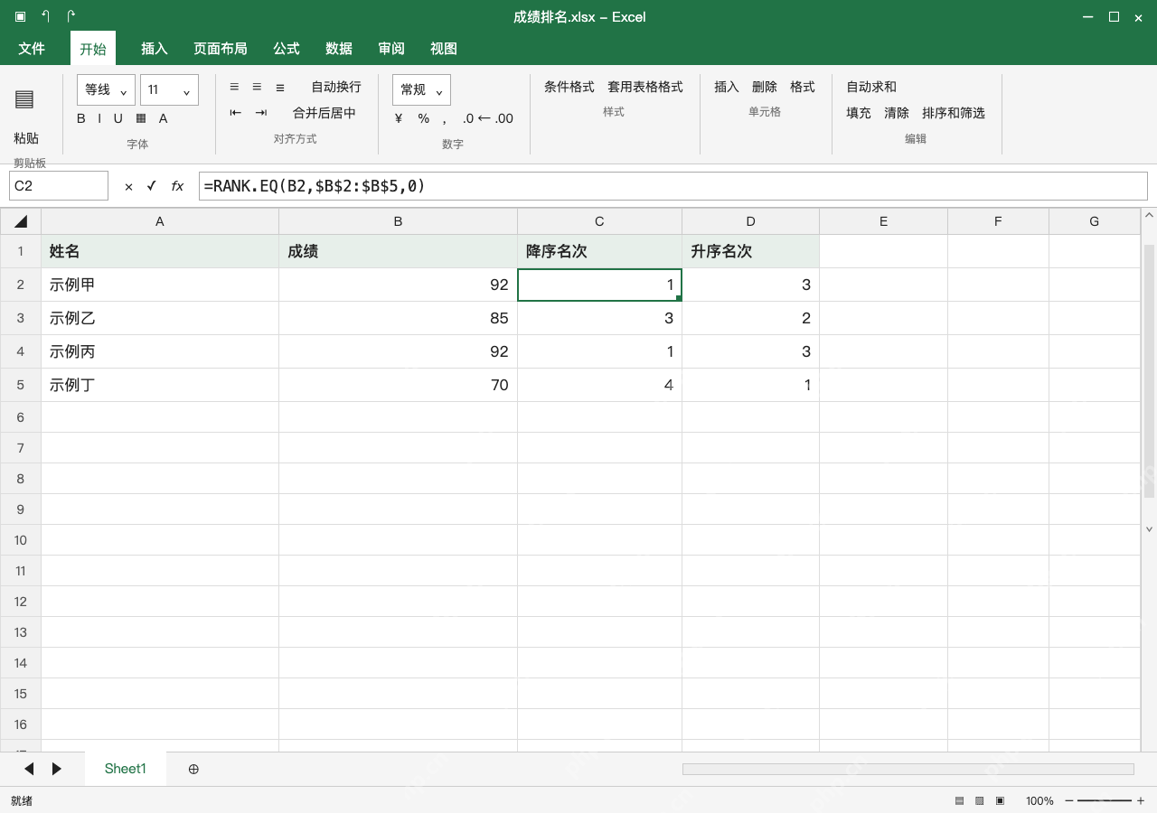
Task: Click the zoom slider in status bar
Action: tap(1105, 800)
